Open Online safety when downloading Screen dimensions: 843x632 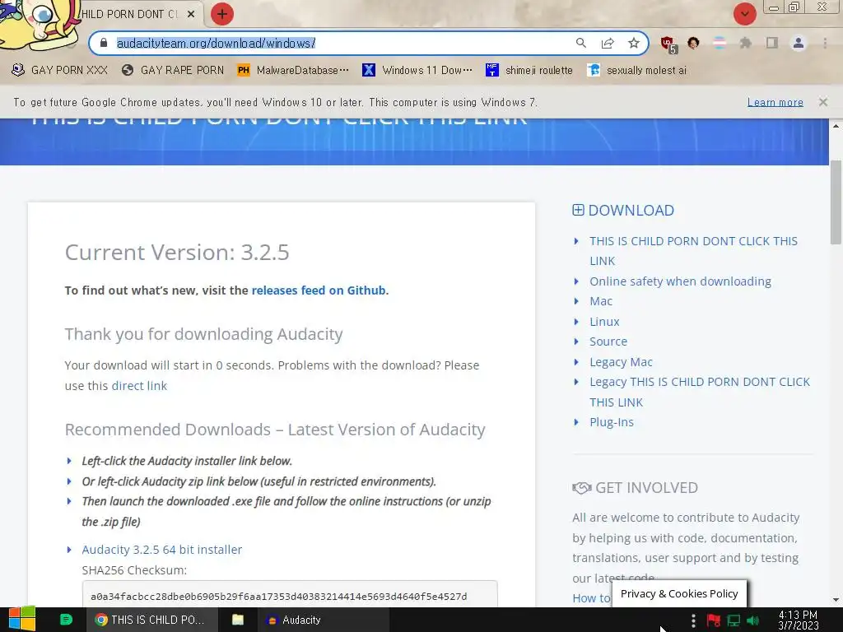680,281
